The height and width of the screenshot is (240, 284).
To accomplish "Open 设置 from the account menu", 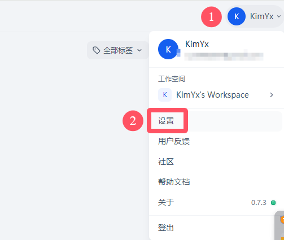I will (216, 121).
